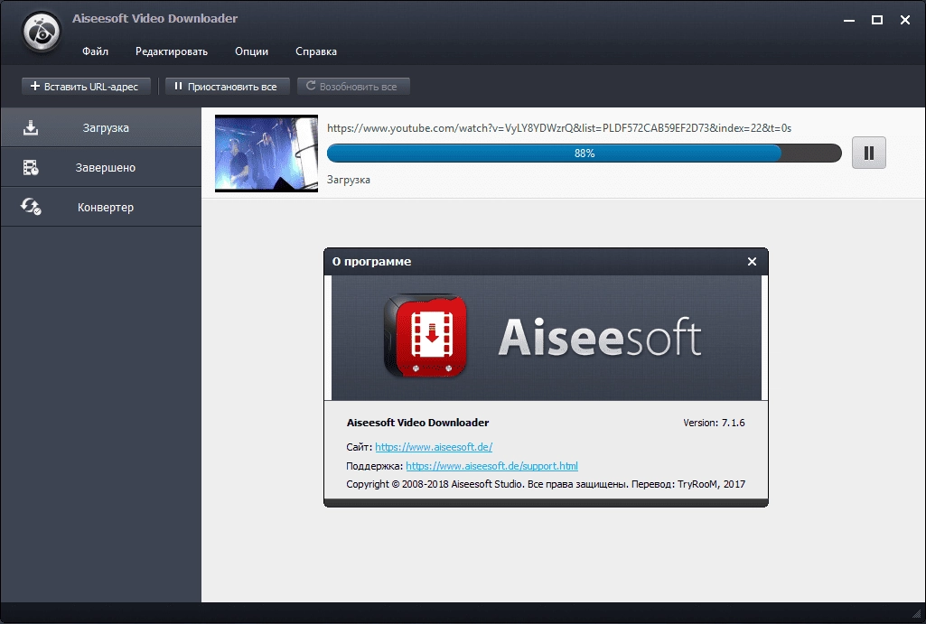Click the refresh icon on Возобновить все
926x624 pixels.
coord(310,86)
